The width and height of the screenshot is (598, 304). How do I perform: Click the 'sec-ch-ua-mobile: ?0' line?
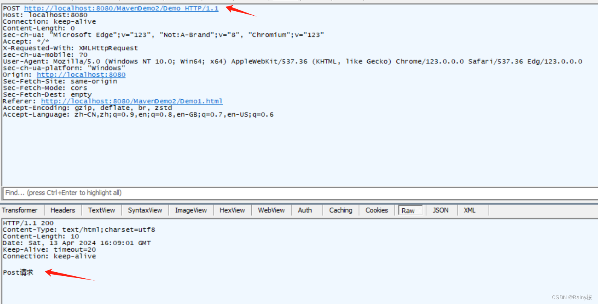45,55
